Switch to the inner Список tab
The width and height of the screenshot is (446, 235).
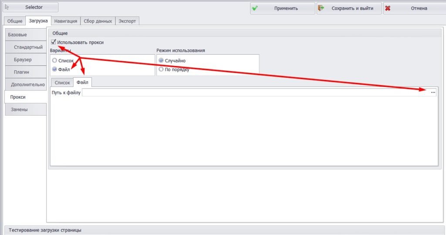tap(62, 83)
